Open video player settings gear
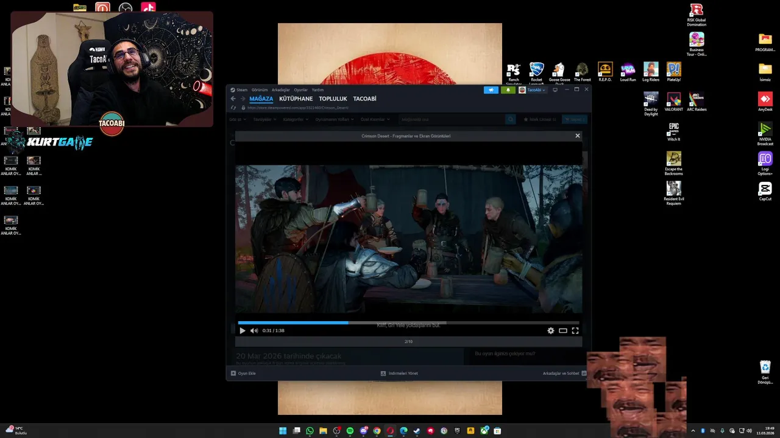This screenshot has width=780, height=438. tap(551, 331)
